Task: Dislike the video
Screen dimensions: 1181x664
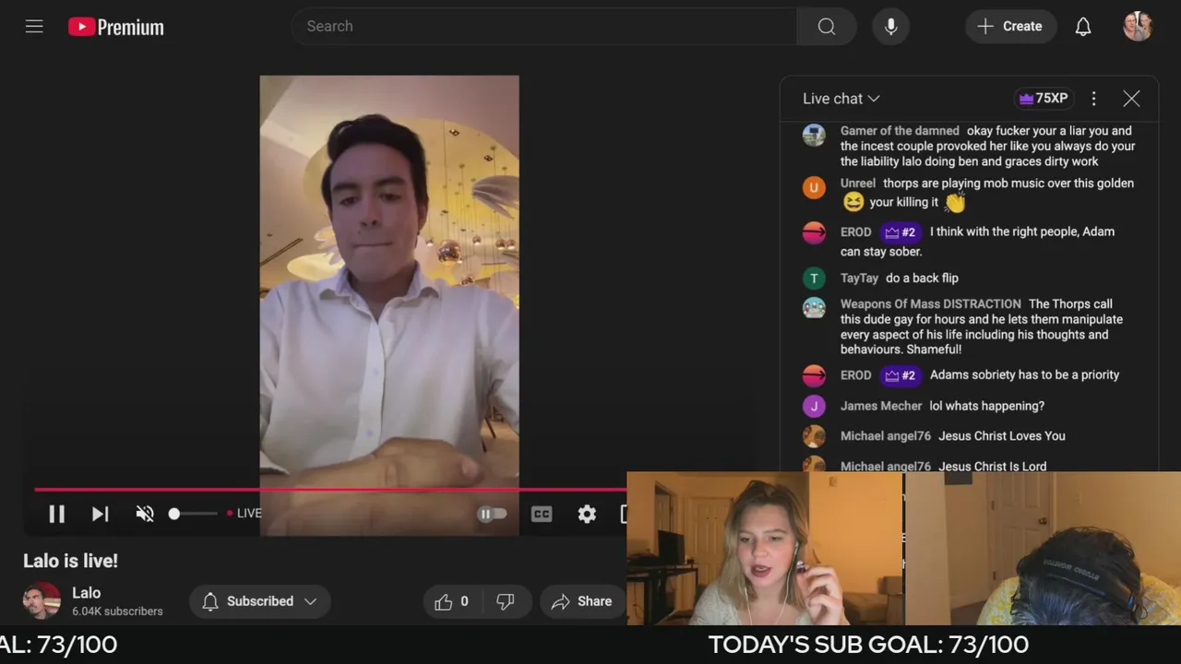Action: (506, 601)
